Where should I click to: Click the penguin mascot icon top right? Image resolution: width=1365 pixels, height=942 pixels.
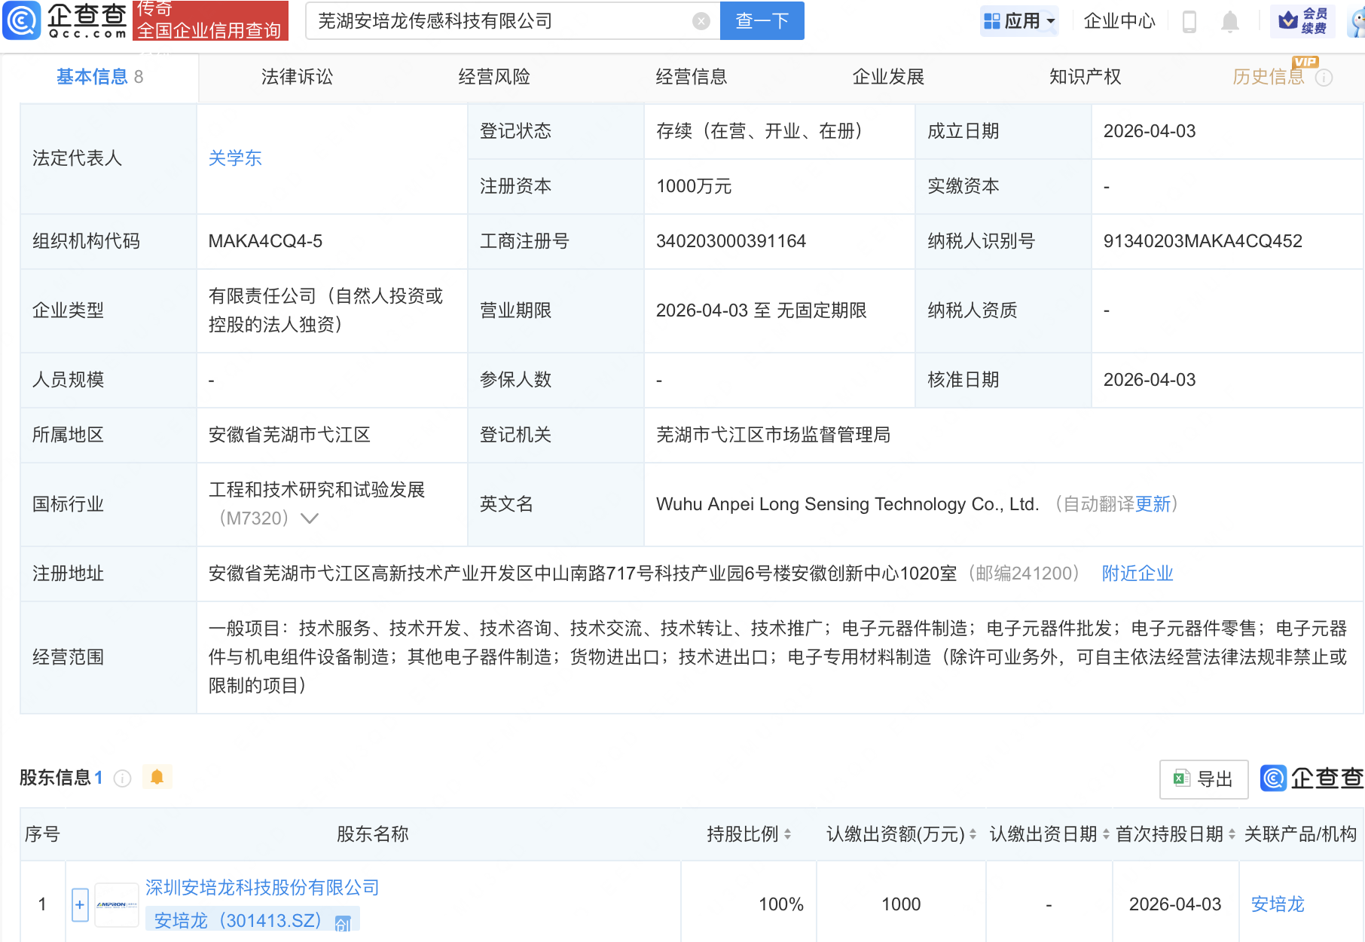1356,20
